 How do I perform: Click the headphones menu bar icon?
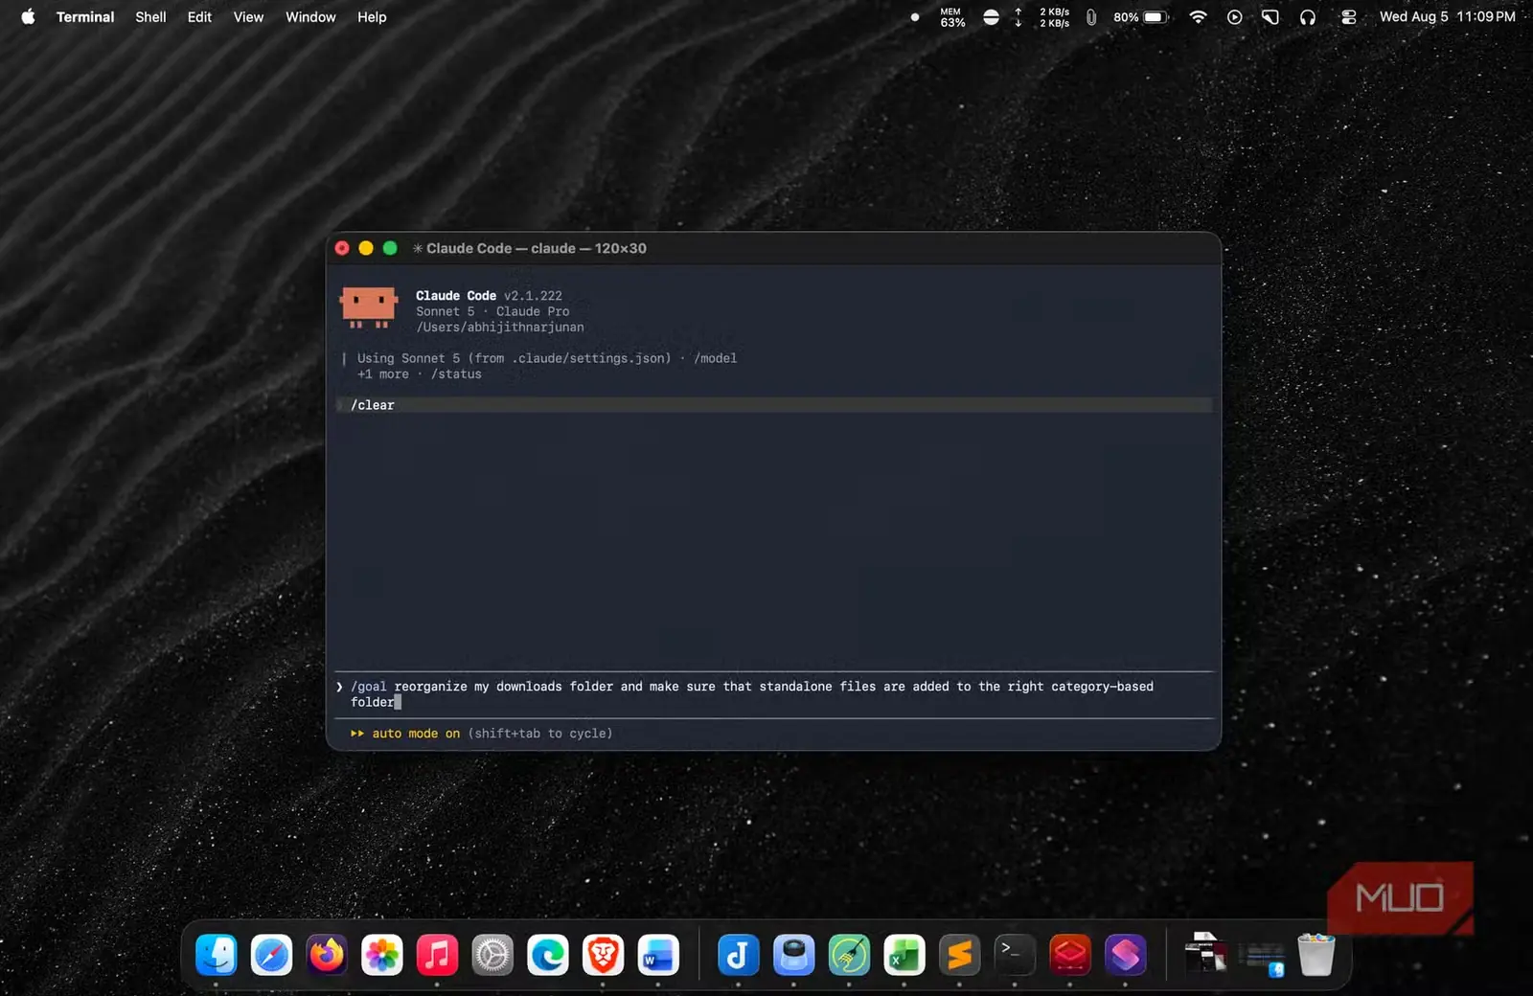pos(1308,17)
